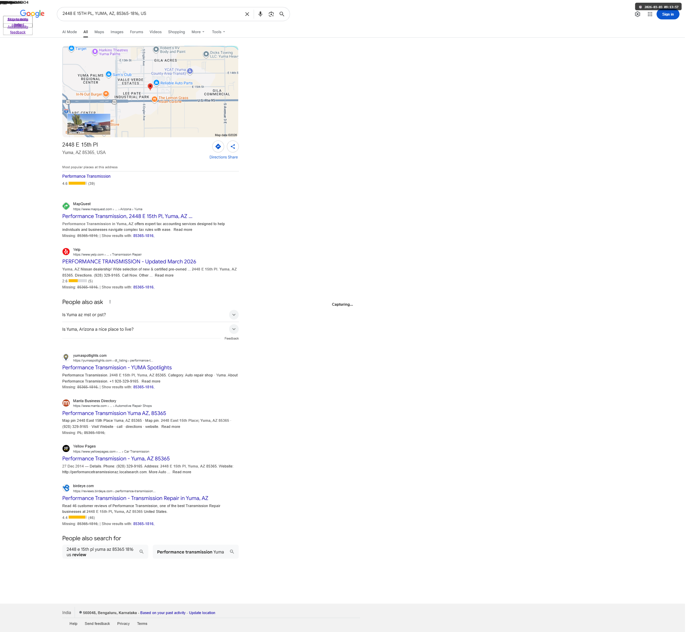Open the Terms footer link

tap(143, 627)
